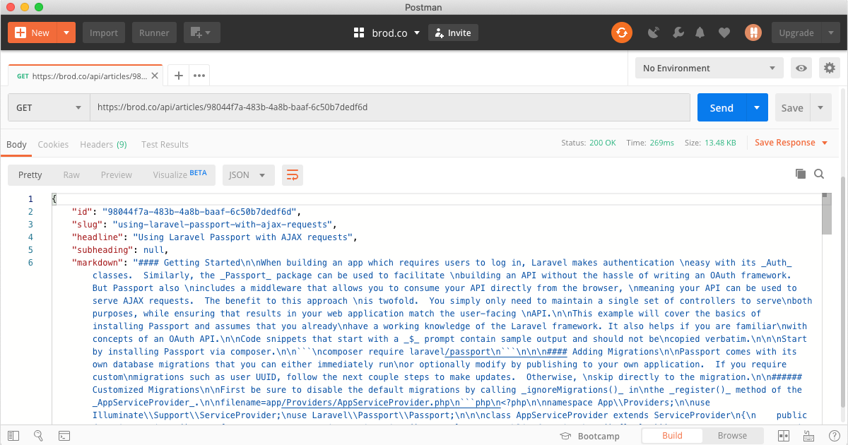Click the search icon in the status bar
This screenshot has width=848, height=445.
(x=39, y=436)
